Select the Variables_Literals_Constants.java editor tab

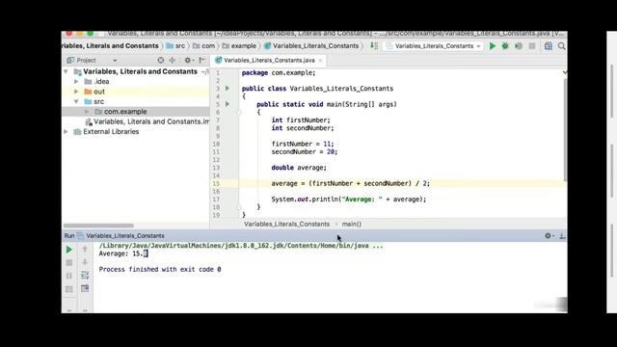click(269, 60)
